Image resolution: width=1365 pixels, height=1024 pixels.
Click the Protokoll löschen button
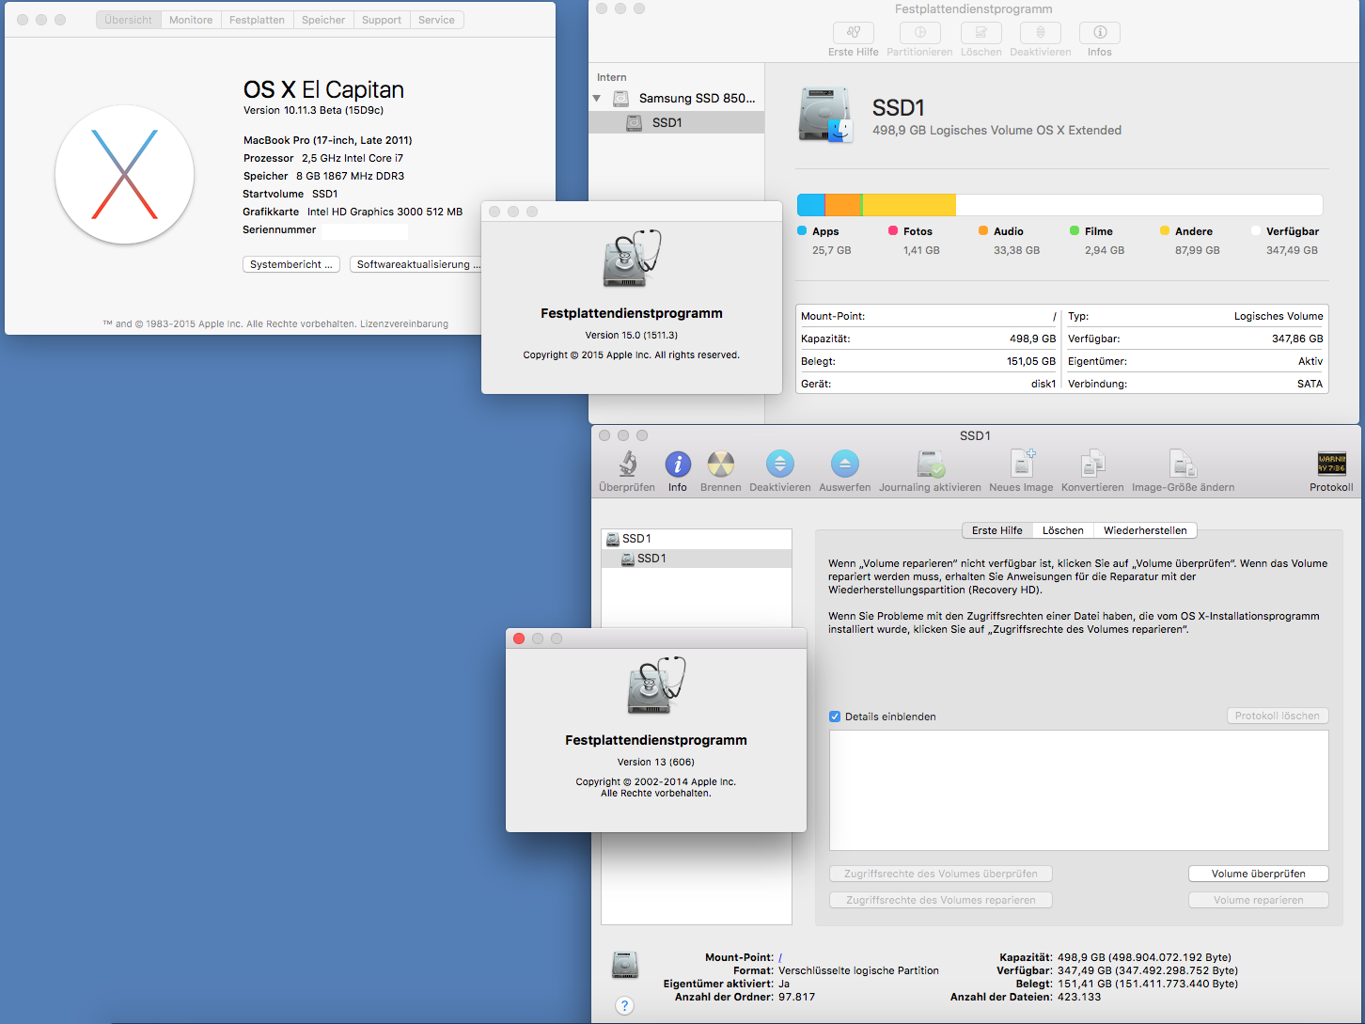(1278, 716)
